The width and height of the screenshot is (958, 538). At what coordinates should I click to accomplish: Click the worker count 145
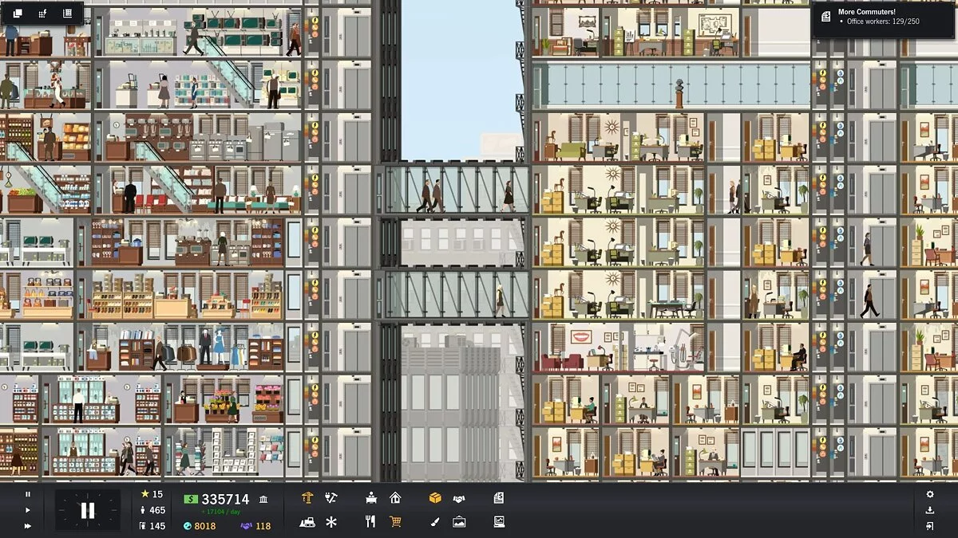[x=157, y=526]
